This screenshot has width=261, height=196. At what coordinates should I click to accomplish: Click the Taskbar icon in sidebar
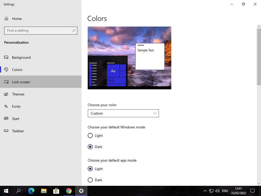(x=6, y=131)
